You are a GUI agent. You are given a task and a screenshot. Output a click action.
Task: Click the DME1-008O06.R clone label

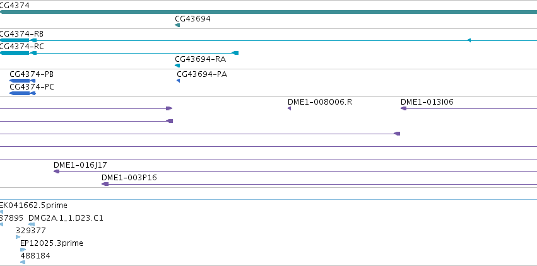tap(320, 102)
